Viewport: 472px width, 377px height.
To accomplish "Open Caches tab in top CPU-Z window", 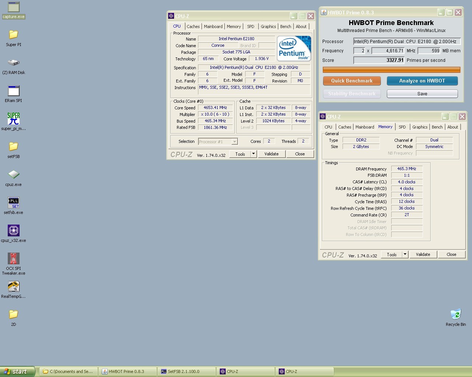I will coord(193,27).
